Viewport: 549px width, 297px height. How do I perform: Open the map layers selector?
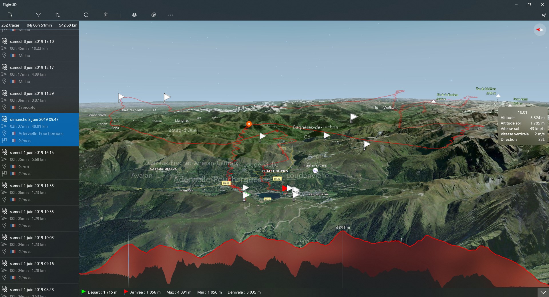coord(134,15)
